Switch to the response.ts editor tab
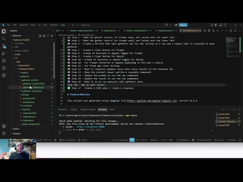The width and height of the screenshot is (243, 182). click(109, 31)
